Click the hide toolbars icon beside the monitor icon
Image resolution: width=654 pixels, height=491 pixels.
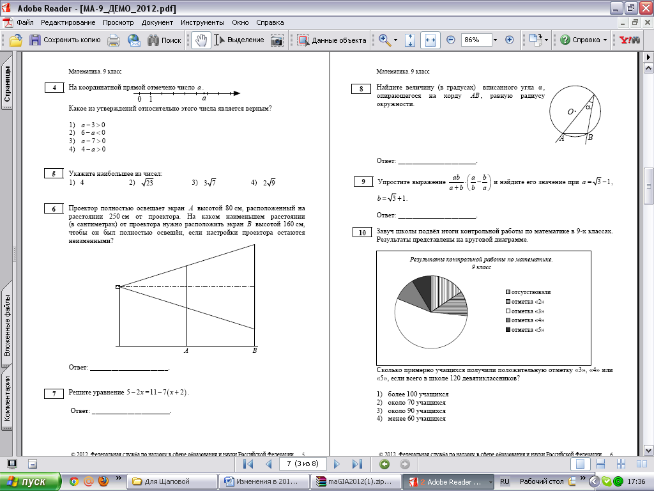[33, 464]
